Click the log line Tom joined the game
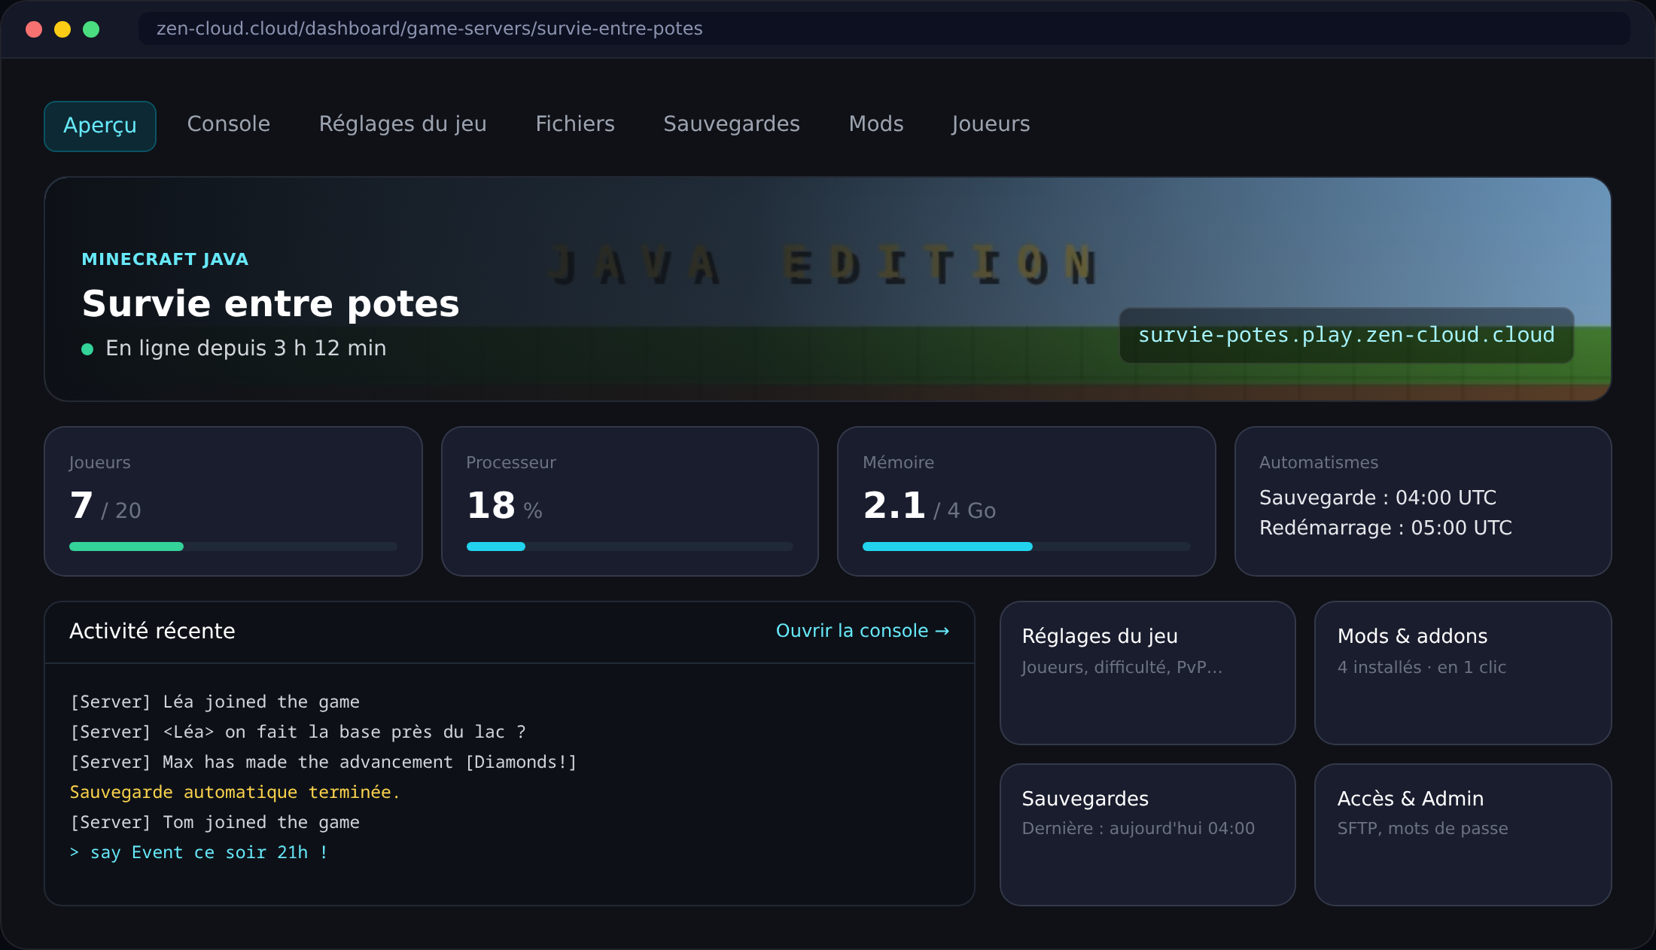This screenshot has width=1656, height=950. click(x=215, y=822)
